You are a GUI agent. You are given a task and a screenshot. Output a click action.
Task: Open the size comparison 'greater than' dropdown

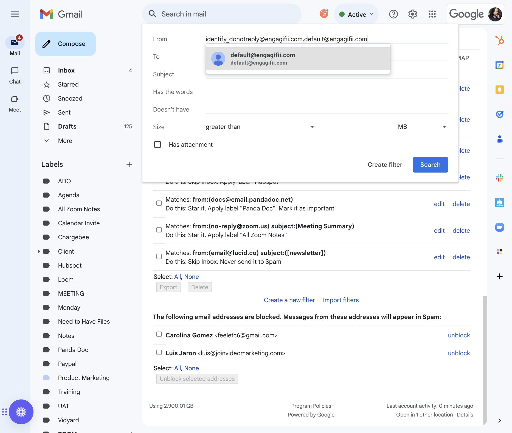pyautogui.click(x=261, y=127)
